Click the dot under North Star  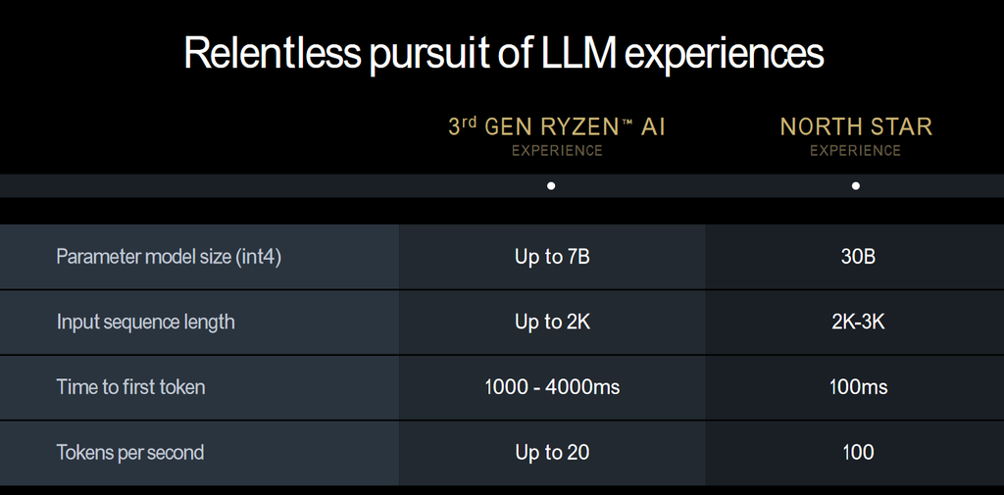click(855, 185)
